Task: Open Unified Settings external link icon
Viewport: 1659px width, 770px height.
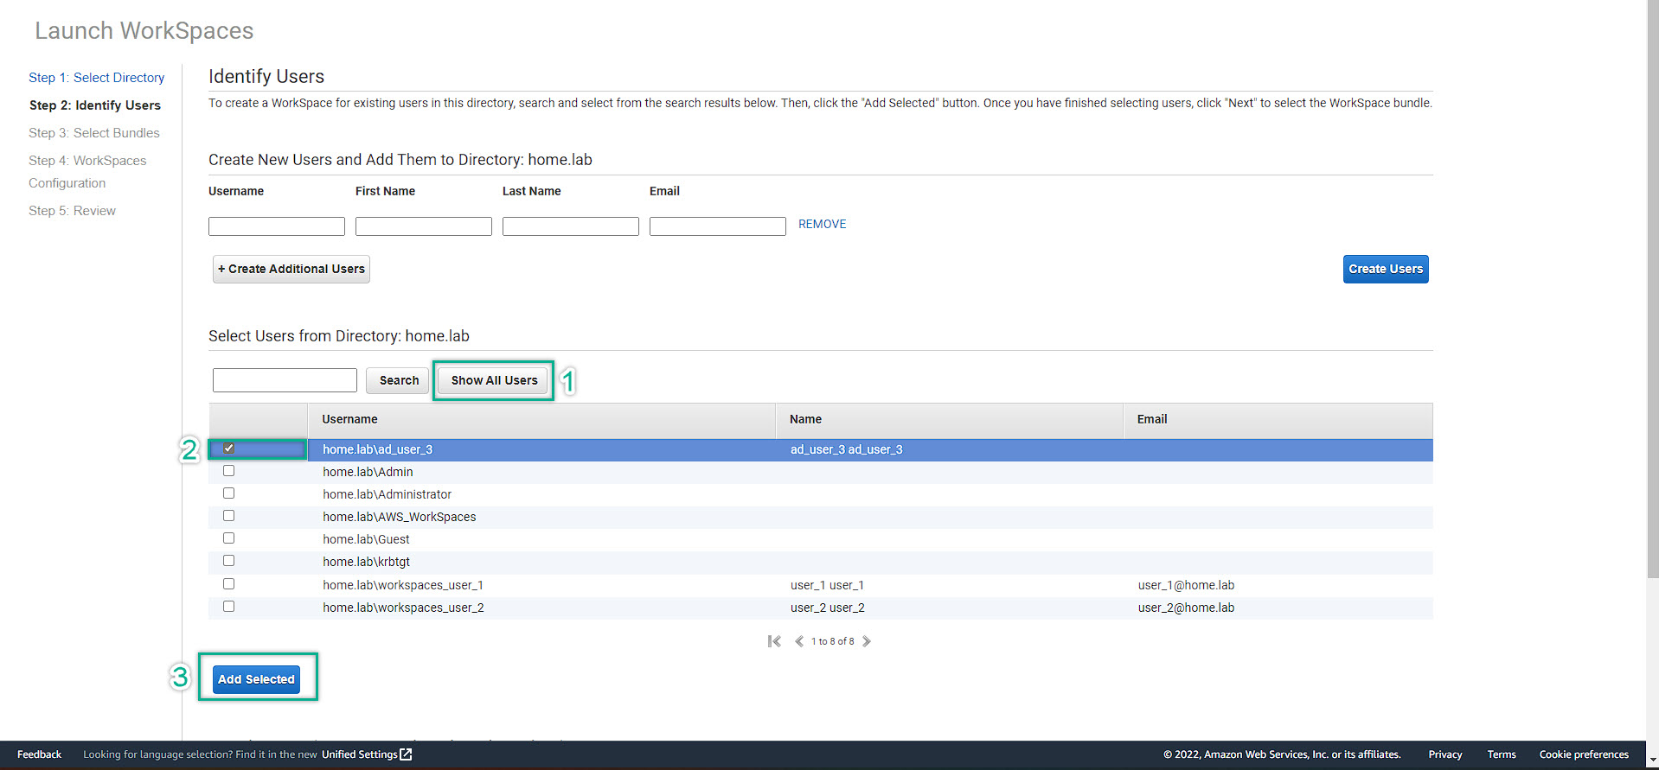Action: [x=406, y=754]
